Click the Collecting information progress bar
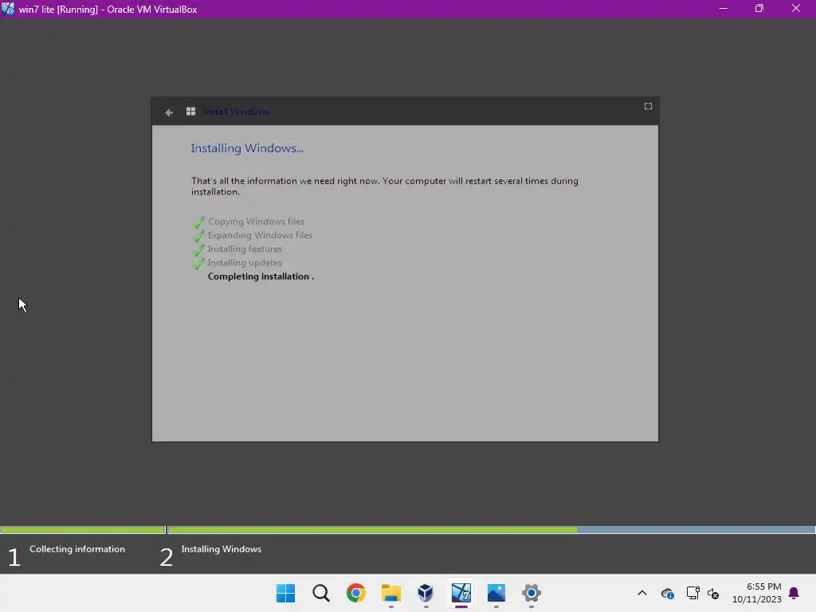Screen dimensions: 816x612 tap(83, 530)
